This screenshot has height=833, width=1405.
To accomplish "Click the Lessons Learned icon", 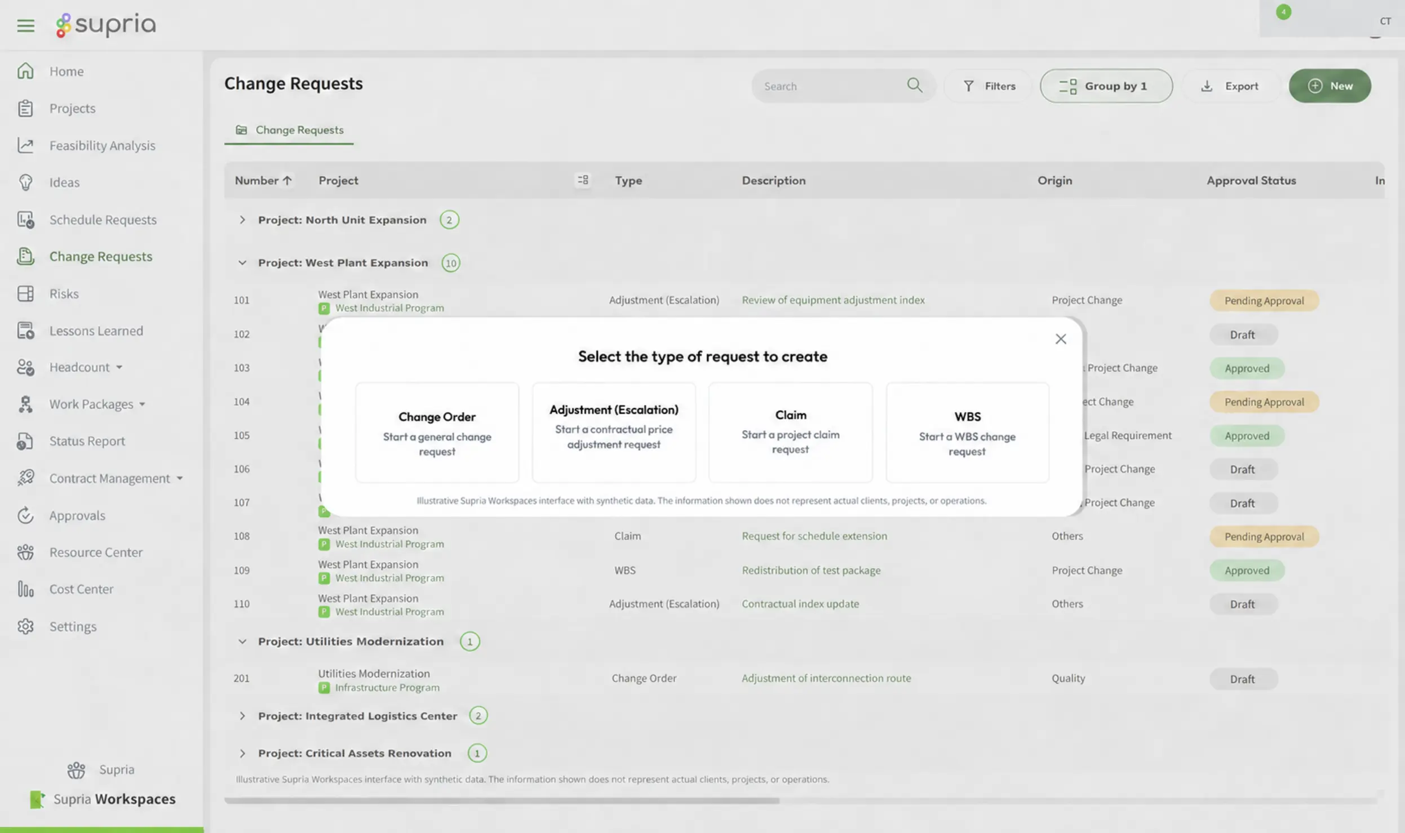I will 25,331.
